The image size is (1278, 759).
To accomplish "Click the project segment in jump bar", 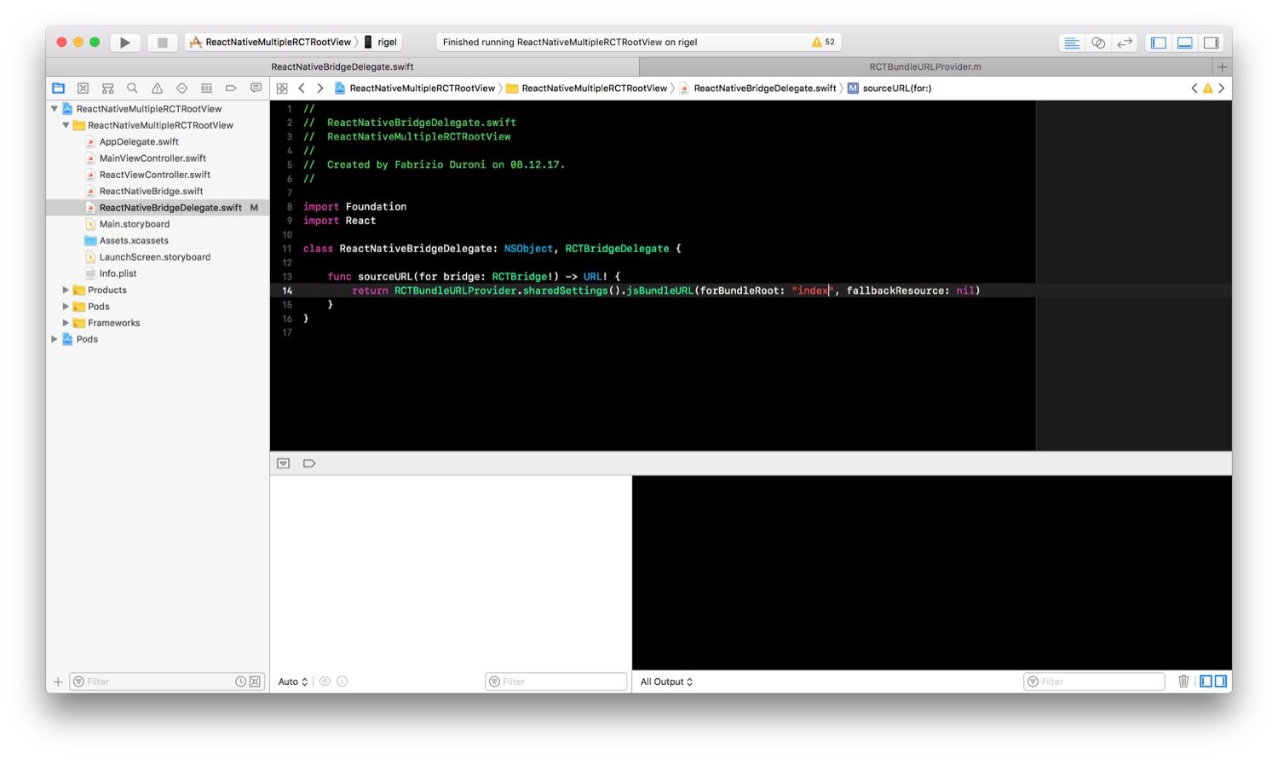I will [x=415, y=88].
